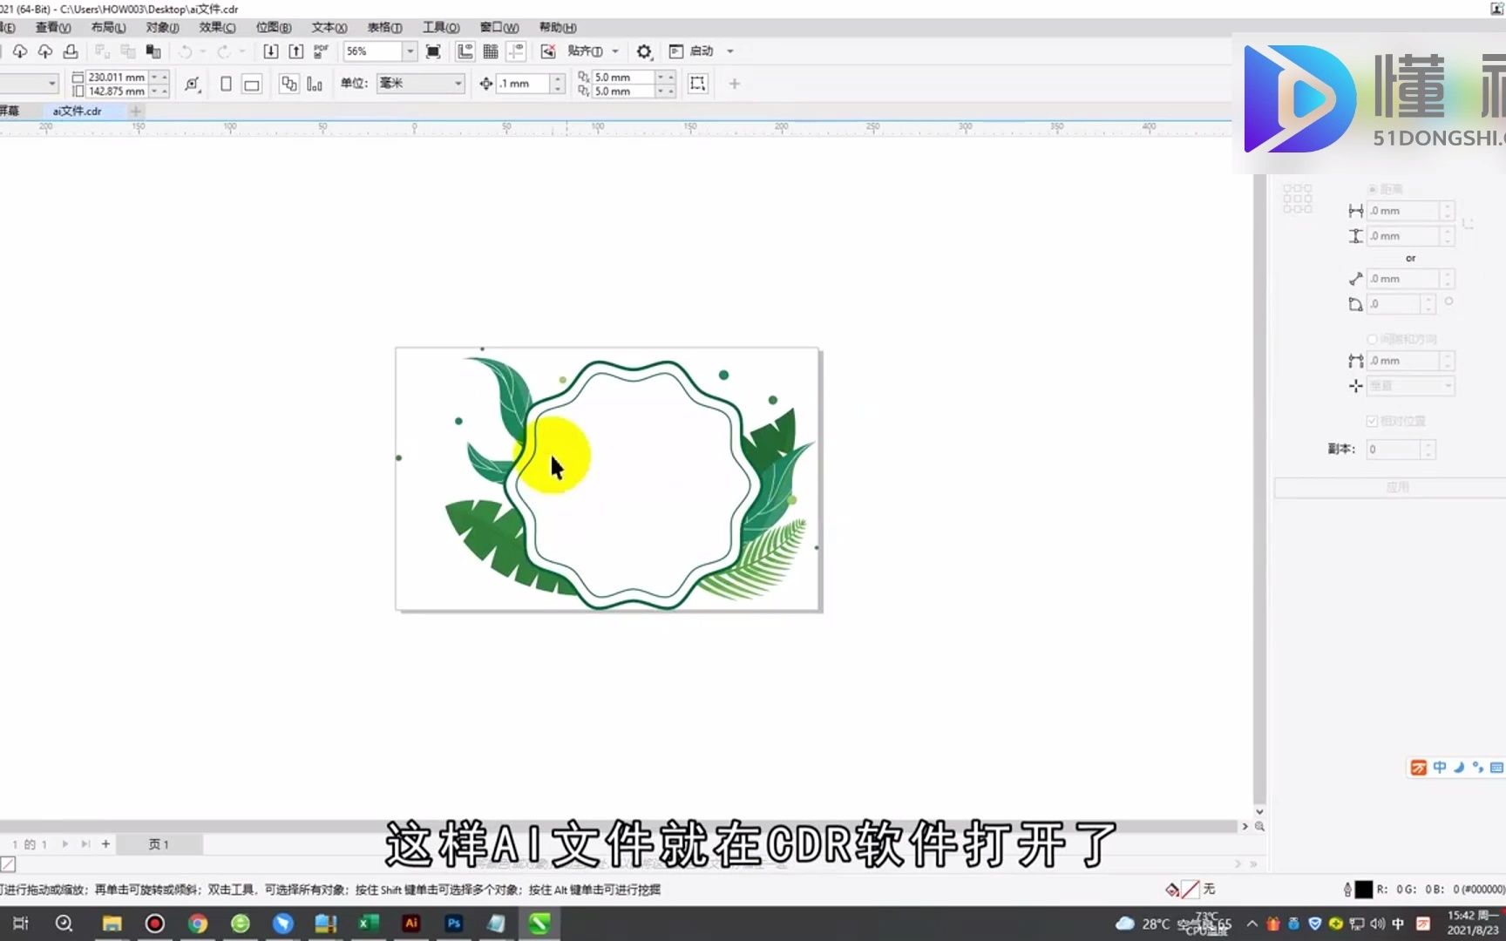Click the zoom magnifier icon at scrollbar corner
This screenshot has height=941, width=1506.
(x=1259, y=826)
